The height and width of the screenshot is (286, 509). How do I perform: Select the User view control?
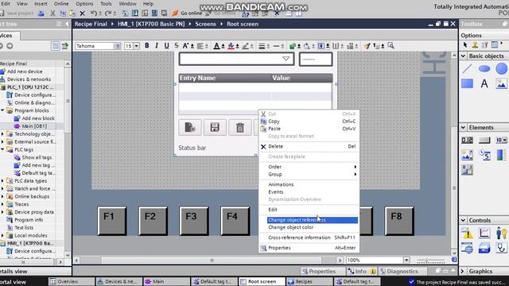click(501, 233)
